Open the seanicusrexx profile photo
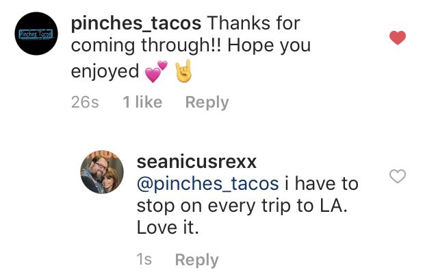Viewport: 436px width, 279px height. pyautogui.click(x=102, y=171)
